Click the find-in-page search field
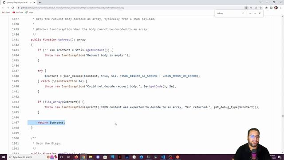The height and width of the screenshot is (160, 284). 228,13
